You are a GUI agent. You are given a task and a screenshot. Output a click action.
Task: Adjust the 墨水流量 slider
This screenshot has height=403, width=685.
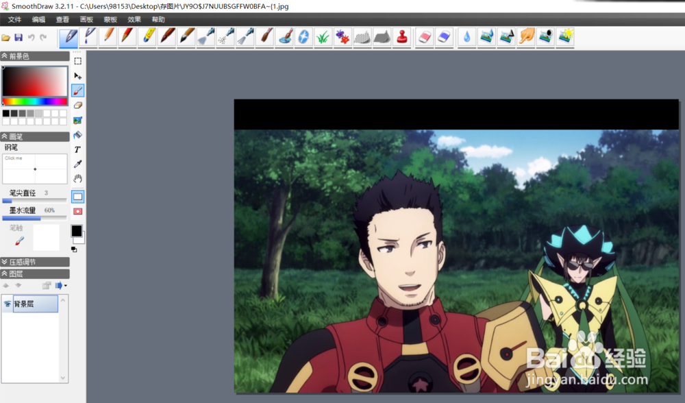pyautogui.click(x=34, y=218)
